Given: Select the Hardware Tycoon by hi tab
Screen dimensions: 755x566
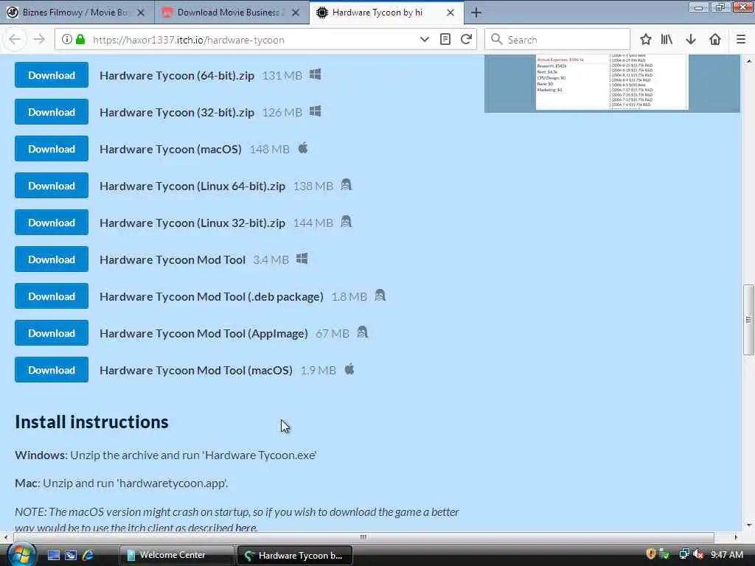Looking at the screenshot, I should [386, 13].
